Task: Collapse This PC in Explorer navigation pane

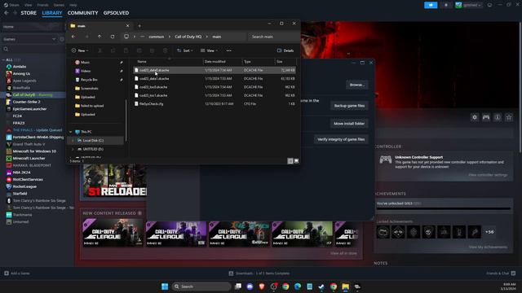Action: (71, 132)
